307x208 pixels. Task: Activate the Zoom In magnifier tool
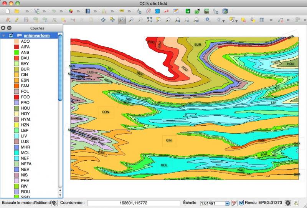click(122, 20)
